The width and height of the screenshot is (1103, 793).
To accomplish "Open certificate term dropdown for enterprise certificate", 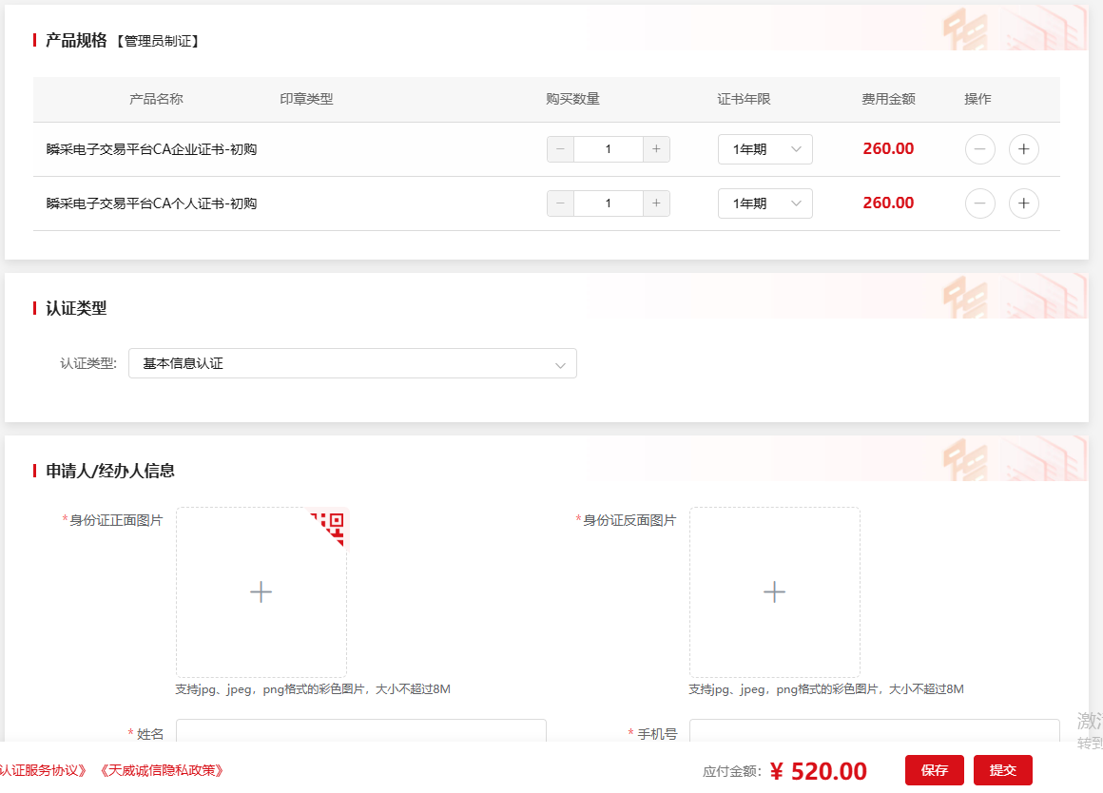I will tap(764, 149).
